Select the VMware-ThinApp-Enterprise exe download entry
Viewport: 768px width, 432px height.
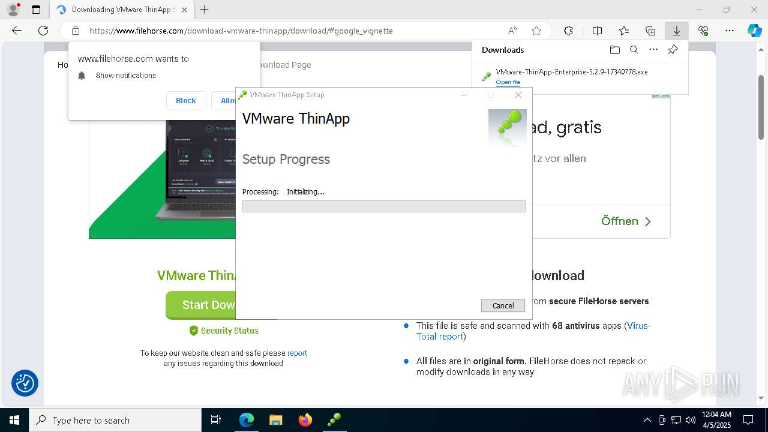click(x=580, y=77)
